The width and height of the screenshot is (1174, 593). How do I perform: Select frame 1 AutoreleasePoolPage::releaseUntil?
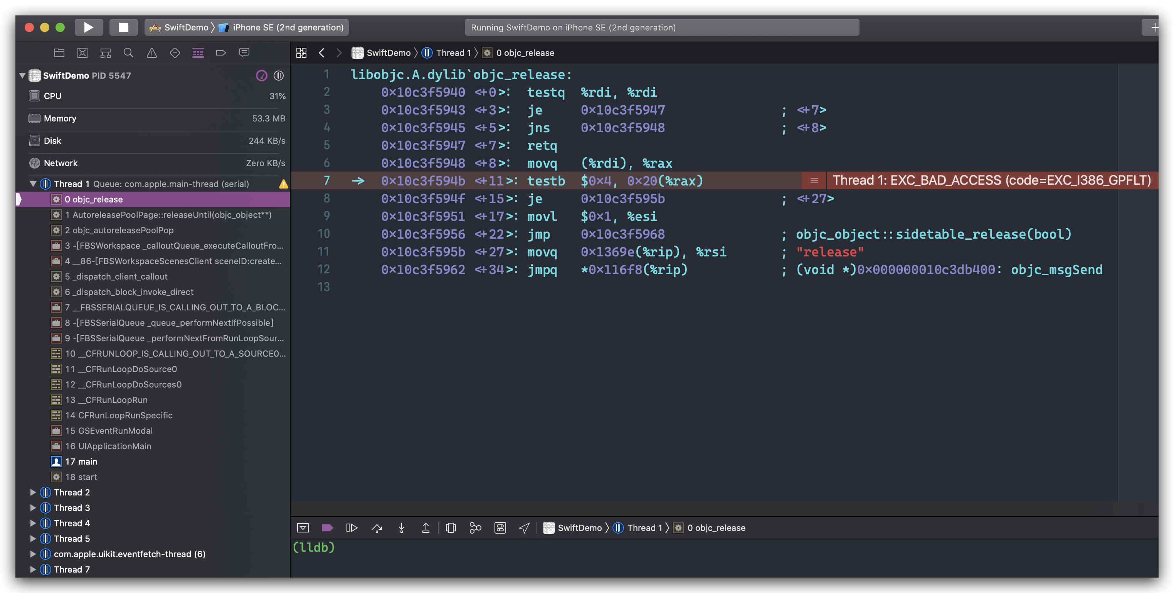point(153,215)
